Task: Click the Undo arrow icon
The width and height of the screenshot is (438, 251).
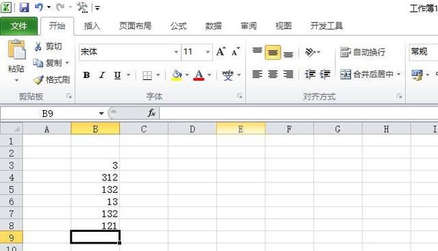Action: tap(39, 8)
